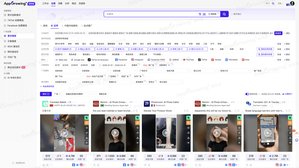Screen dimensions: 299x168
Task: Click the 清空 clear filters button
Action: [287, 33]
